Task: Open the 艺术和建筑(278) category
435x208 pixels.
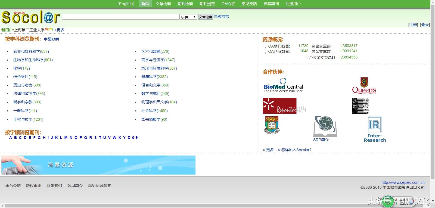Action: (155, 51)
